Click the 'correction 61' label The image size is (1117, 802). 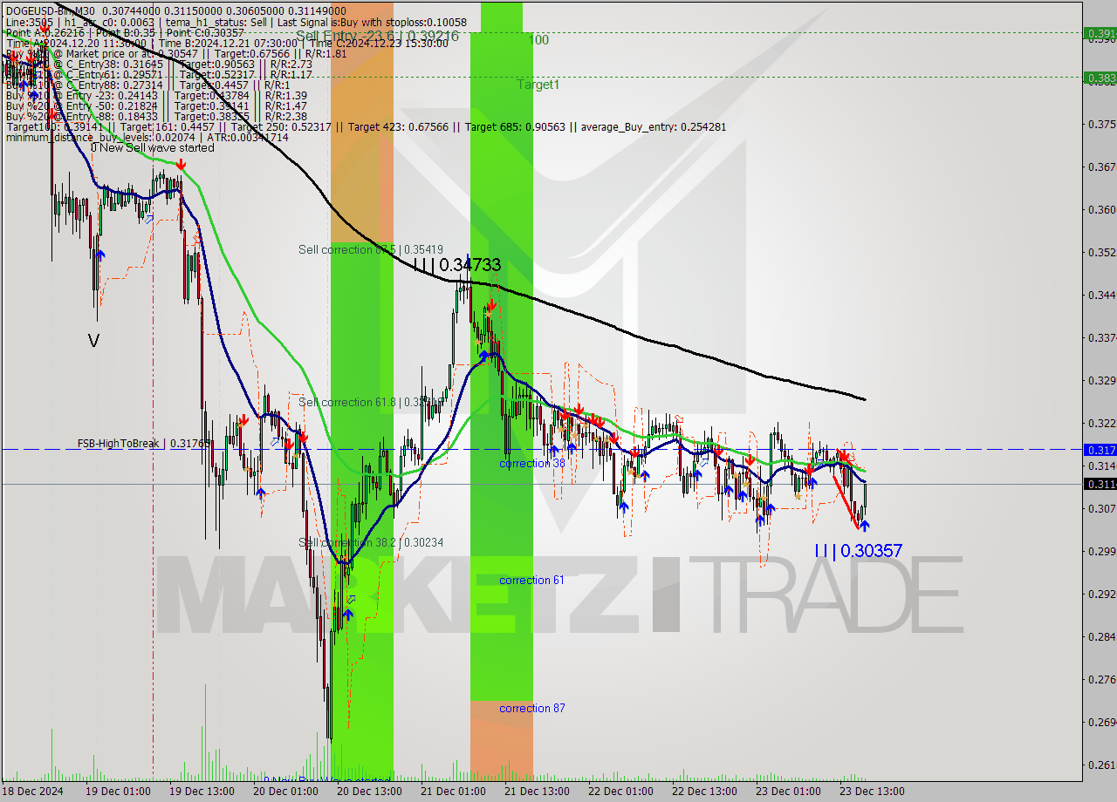(531, 580)
